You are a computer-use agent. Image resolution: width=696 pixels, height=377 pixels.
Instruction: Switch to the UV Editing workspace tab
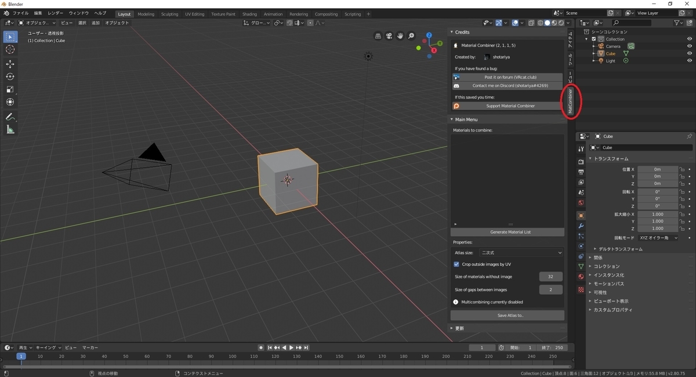pos(195,14)
